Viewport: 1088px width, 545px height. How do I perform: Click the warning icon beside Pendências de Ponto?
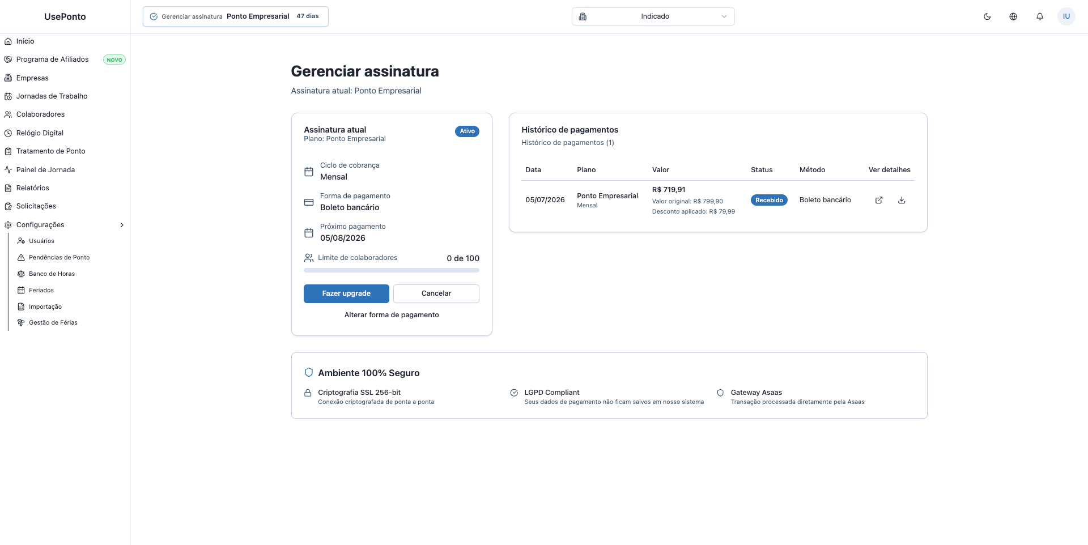tap(21, 257)
